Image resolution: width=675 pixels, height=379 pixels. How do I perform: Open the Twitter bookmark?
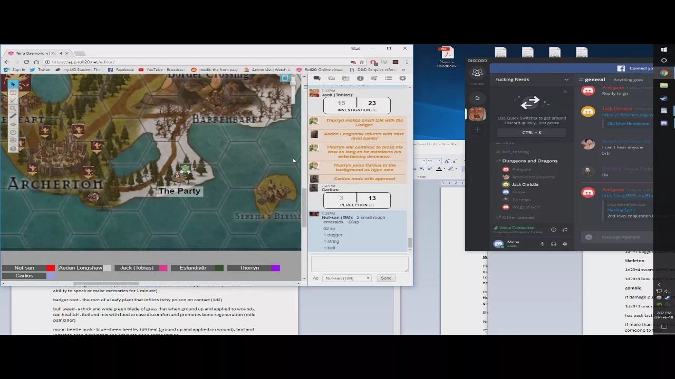[x=41, y=69]
